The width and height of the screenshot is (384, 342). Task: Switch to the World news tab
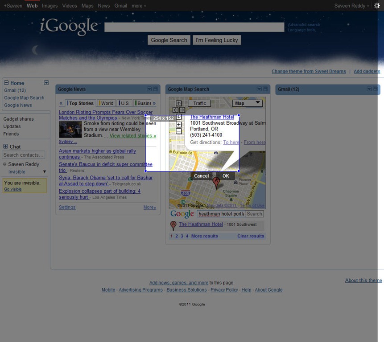pos(107,103)
